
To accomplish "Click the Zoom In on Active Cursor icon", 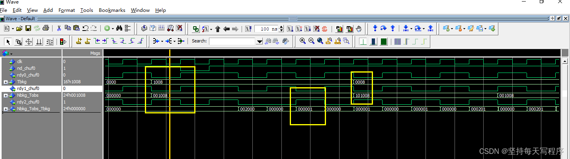I will coord(329,40).
